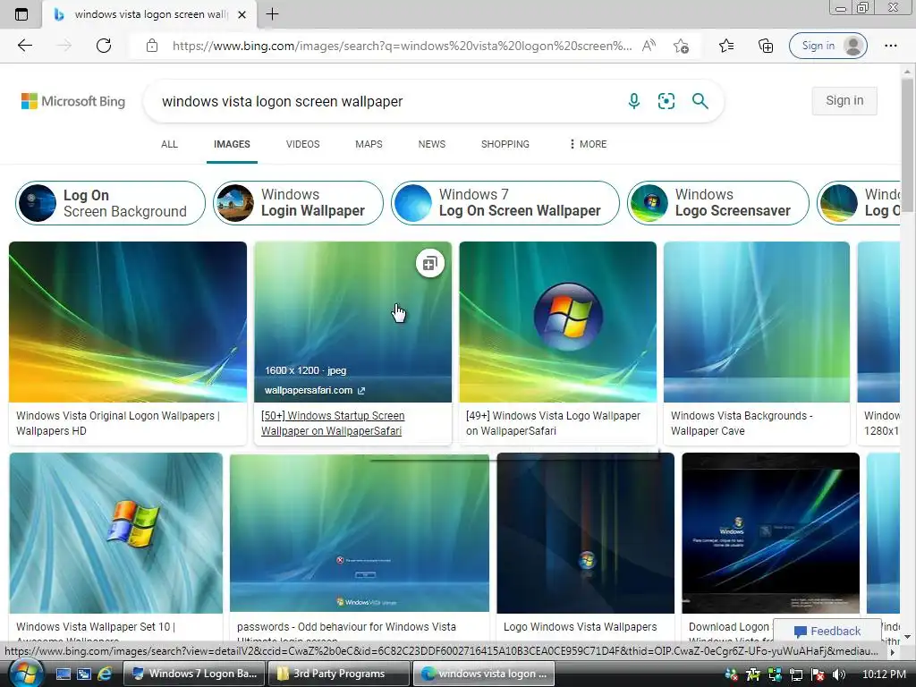Start voice search microphone icon

tap(634, 101)
